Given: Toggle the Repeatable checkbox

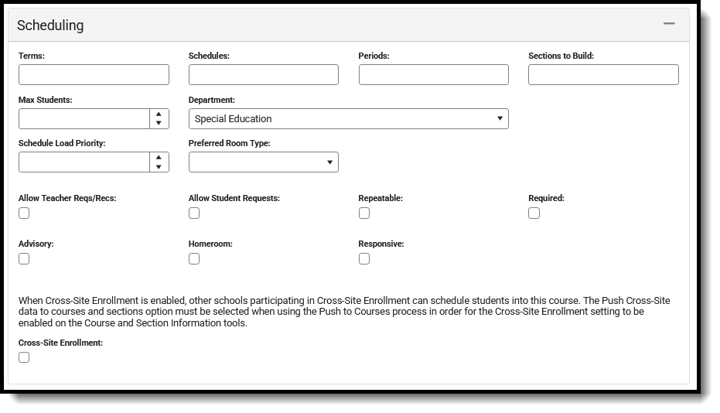Looking at the screenshot, I should 364,213.
